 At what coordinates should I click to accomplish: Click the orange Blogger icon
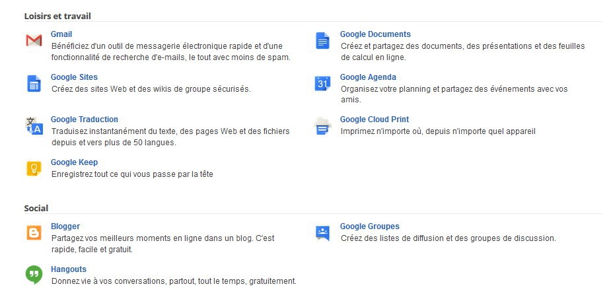coord(34,232)
